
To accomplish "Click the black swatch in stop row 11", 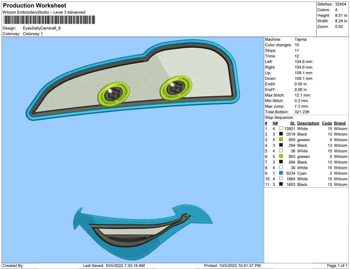I will click(x=281, y=184).
